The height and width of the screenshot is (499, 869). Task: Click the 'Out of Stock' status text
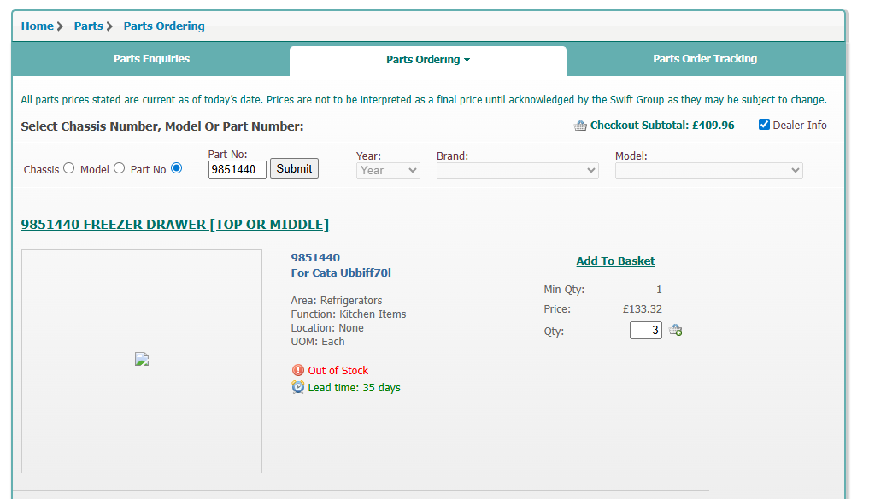(338, 370)
